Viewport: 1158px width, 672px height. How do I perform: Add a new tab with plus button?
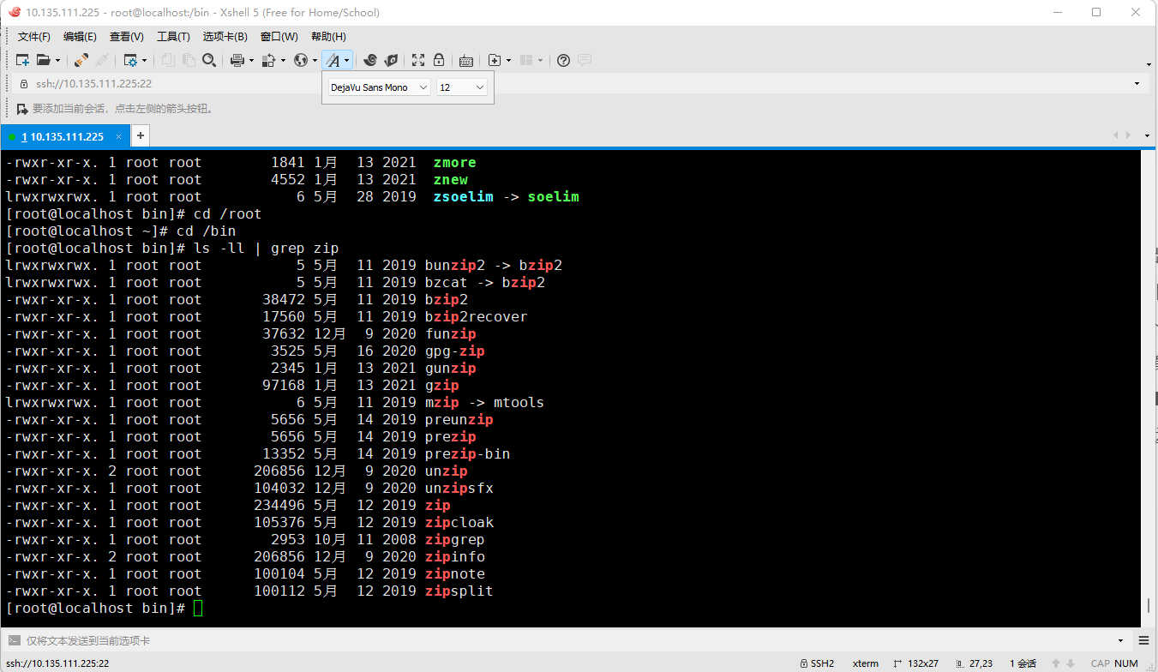coord(141,135)
